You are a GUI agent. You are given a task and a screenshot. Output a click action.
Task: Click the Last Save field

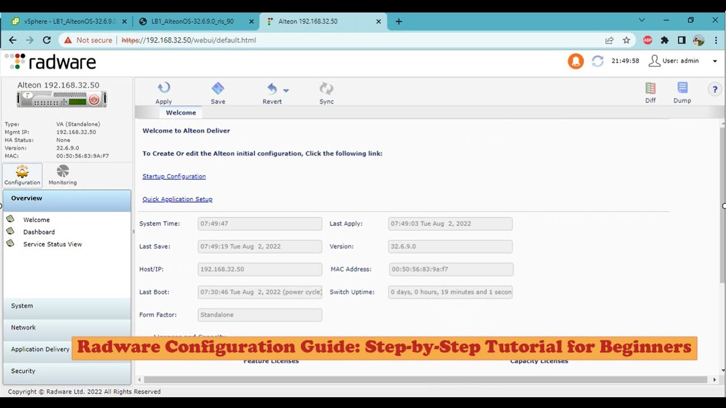click(x=260, y=246)
